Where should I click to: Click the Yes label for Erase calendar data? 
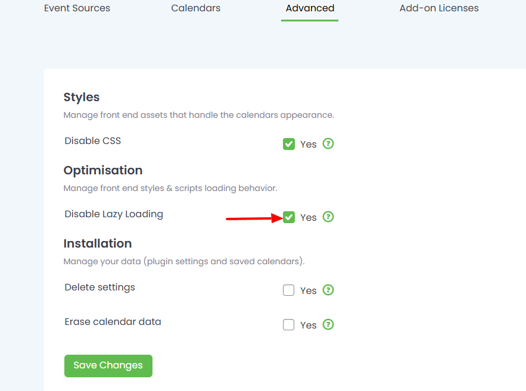coord(309,326)
